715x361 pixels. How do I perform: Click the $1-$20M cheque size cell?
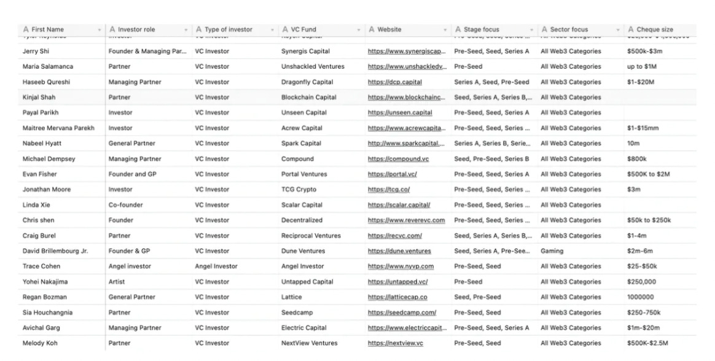tap(660, 82)
